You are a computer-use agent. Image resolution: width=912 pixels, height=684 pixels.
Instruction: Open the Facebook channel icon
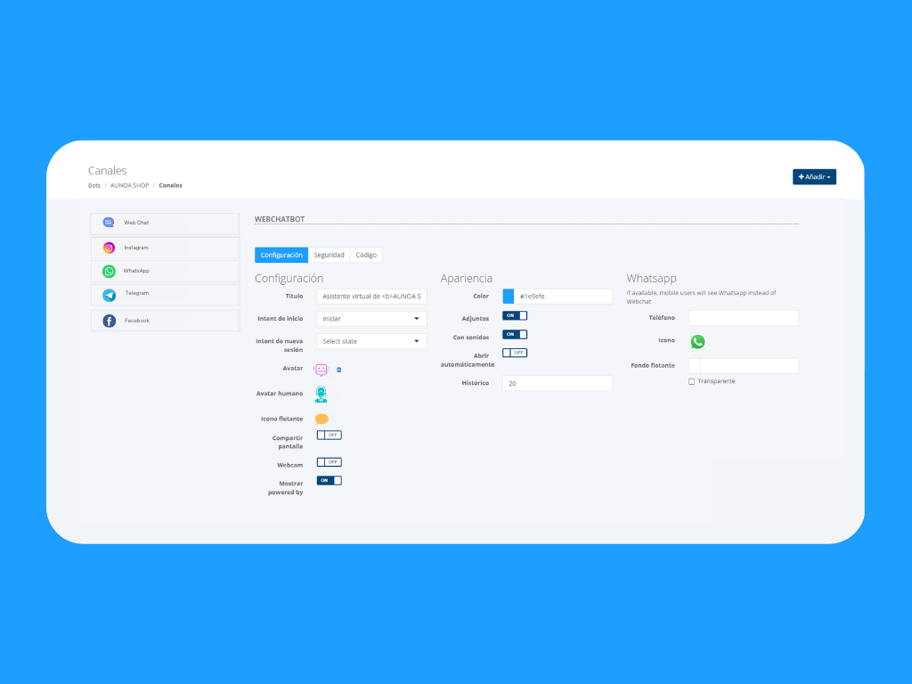pos(109,321)
